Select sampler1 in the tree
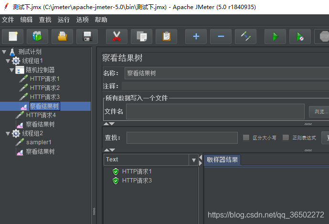Image resolution: width=329 pixels, height=224 pixels. pos(39,142)
